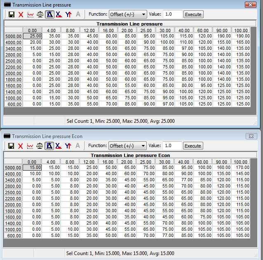Click the X axis icon in top toolbar
Image resolution: width=263 pixels, height=260 pixels.
click(x=59, y=14)
